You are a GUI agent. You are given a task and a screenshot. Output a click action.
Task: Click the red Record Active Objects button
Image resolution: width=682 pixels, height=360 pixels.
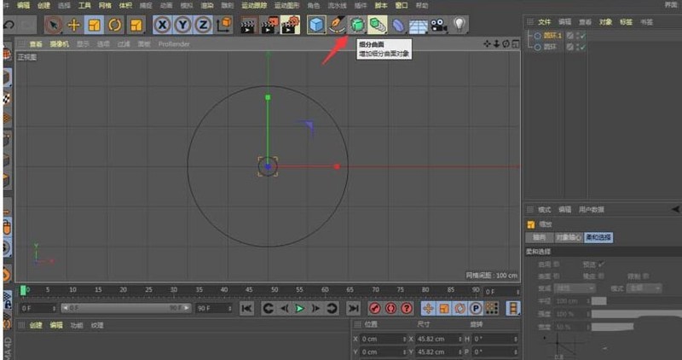coord(374,308)
